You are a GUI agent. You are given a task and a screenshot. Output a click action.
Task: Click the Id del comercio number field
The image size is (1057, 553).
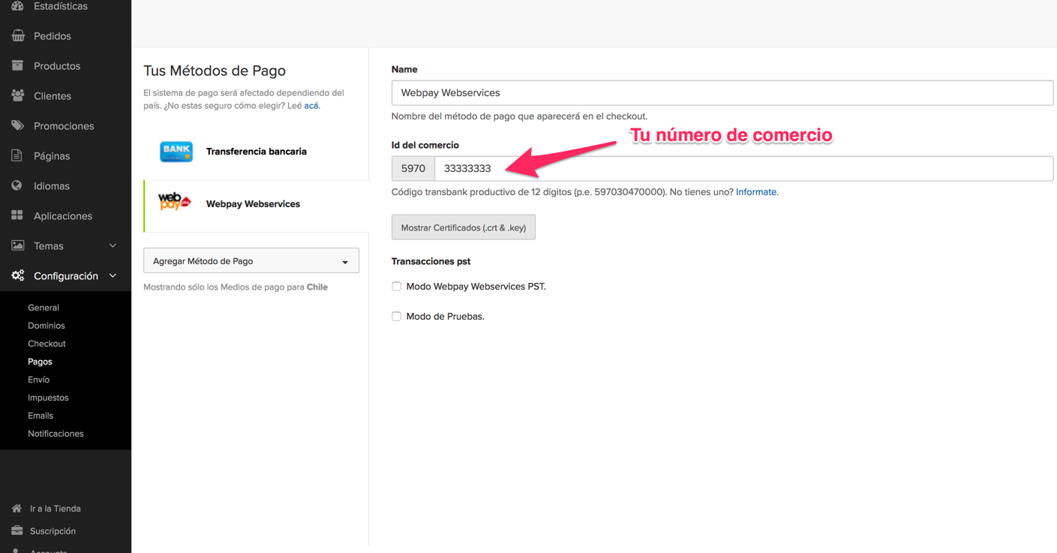(x=744, y=169)
